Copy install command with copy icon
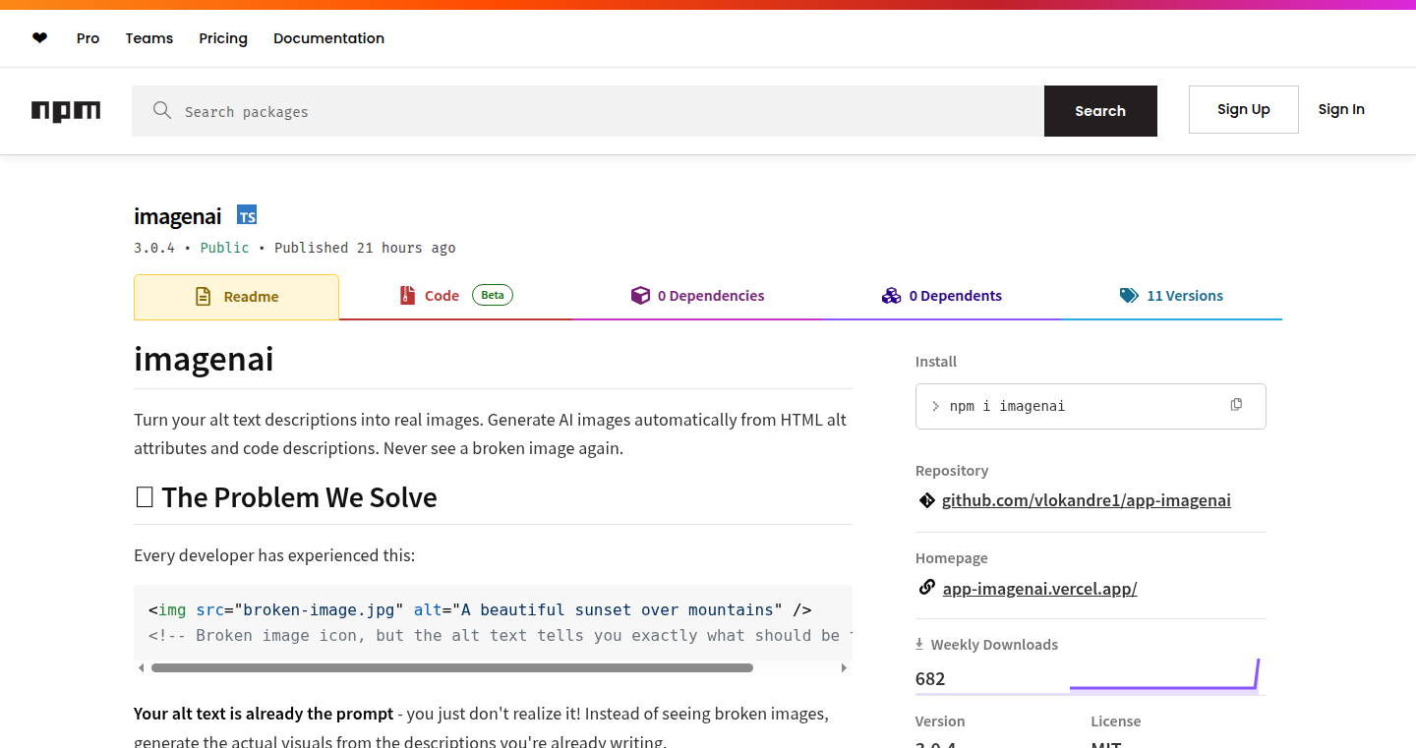Viewport: 1416px width, 748px height. (x=1236, y=405)
